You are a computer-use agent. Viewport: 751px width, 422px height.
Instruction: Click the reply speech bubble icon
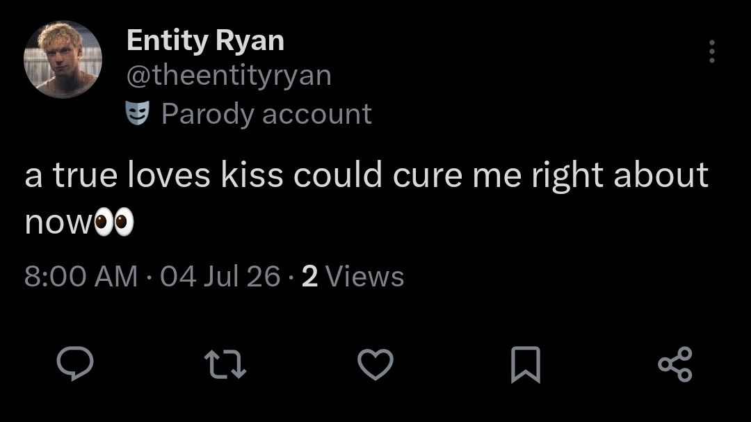tap(75, 364)
